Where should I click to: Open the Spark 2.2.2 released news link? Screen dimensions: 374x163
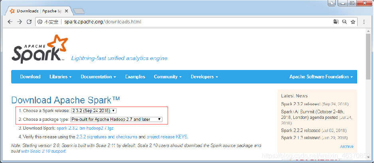pos(301,130)
